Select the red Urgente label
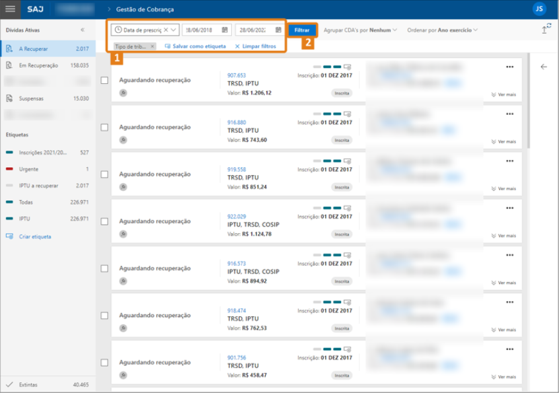 (28, 169)
